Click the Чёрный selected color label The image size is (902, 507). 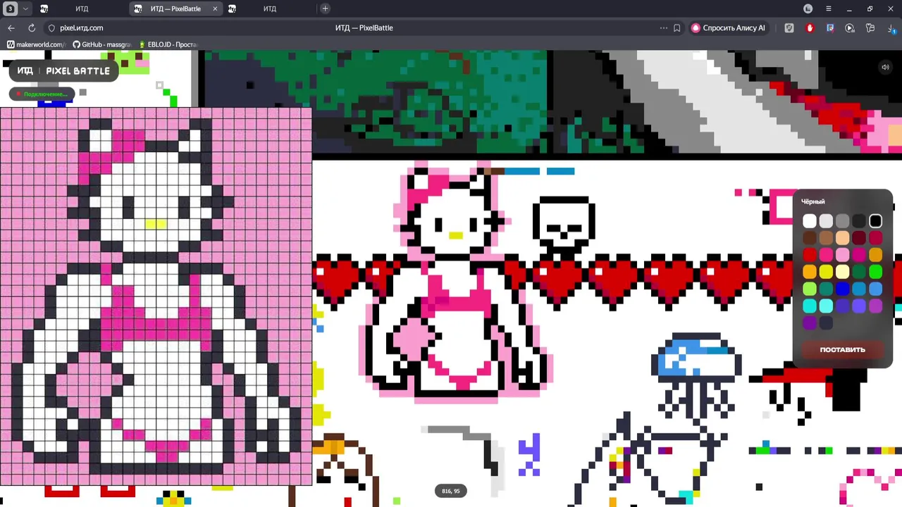tap(813, 201)
